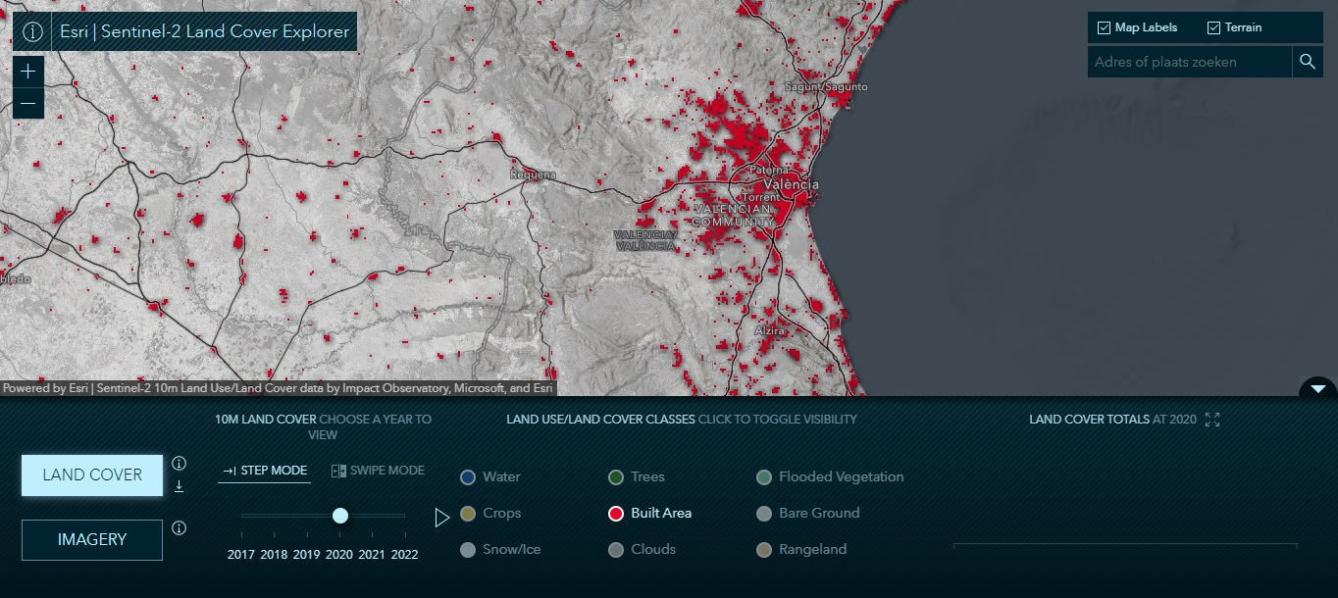This screenshot has width=1338, height=598.
Task: Zoom out using the minus icon on the map
Action: (x=28, y=103)
